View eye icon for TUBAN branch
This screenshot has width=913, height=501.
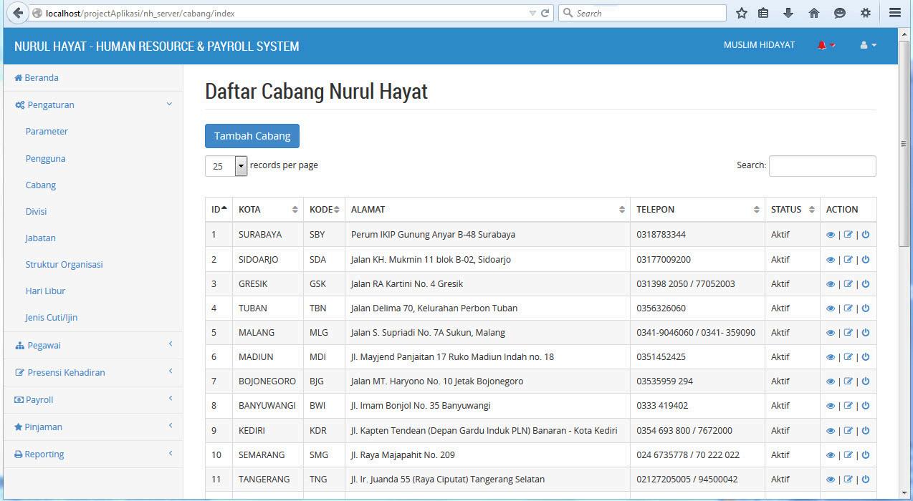(831, 308)
